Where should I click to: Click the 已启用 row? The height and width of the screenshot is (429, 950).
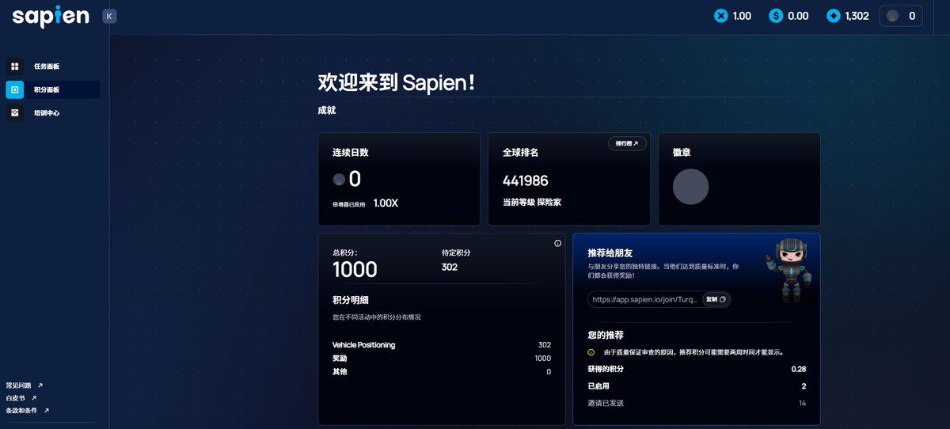click(697, 386)
